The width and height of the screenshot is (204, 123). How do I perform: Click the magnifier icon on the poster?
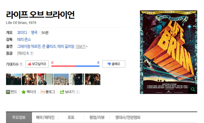[193, 89]
